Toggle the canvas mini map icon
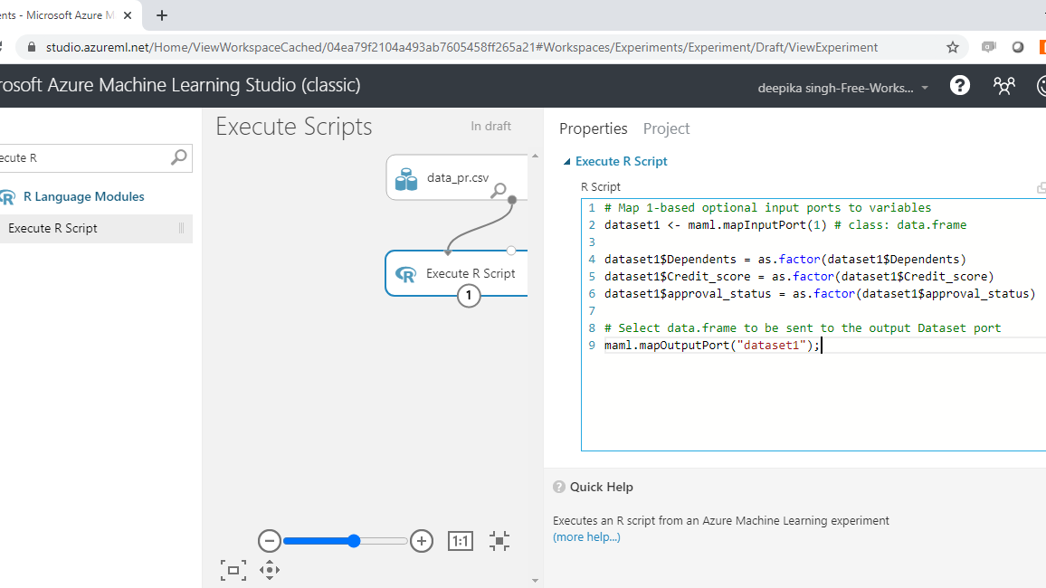This screenshot has width=1046, height=588. pos(233,570)
